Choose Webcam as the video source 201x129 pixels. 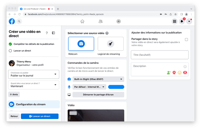click(81, 44)
